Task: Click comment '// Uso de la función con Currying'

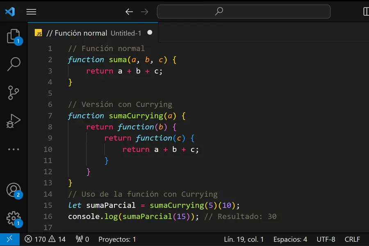Action: coord(143,194)
